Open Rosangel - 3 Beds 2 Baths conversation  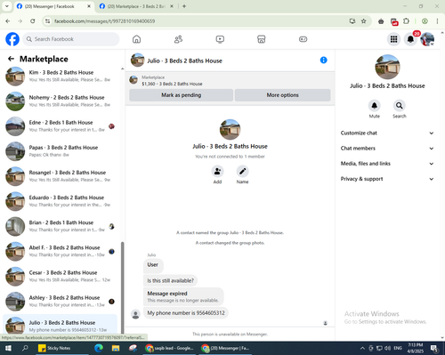click(x=61, y=176)
